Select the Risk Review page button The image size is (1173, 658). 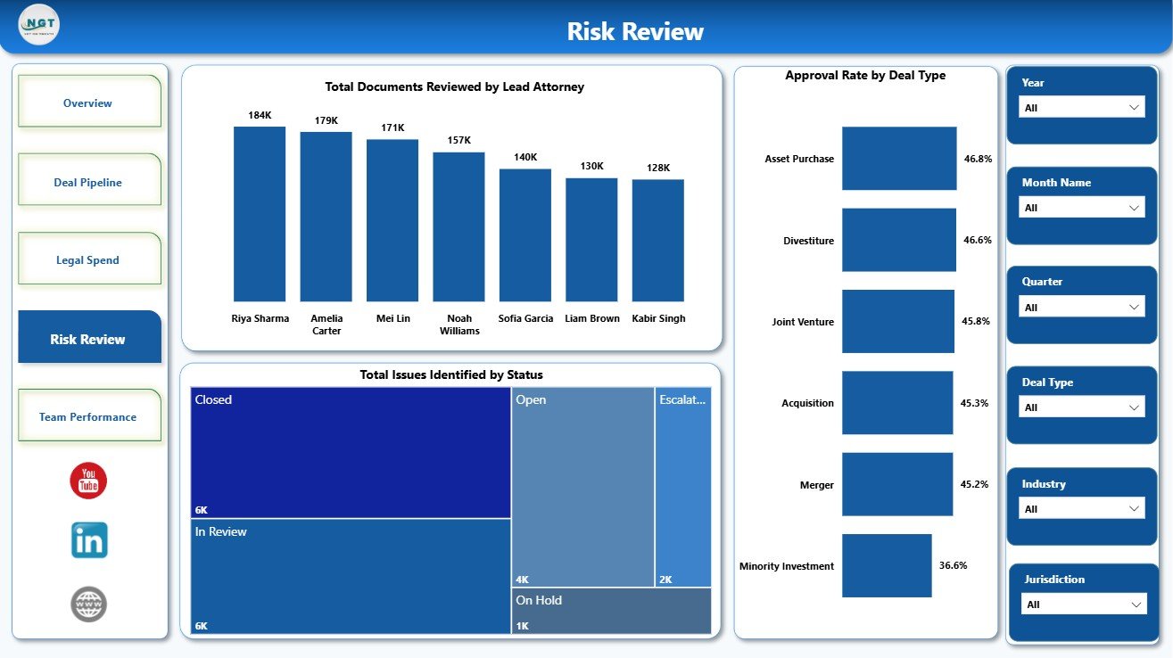pyautogui.click(x=89, y=337)
